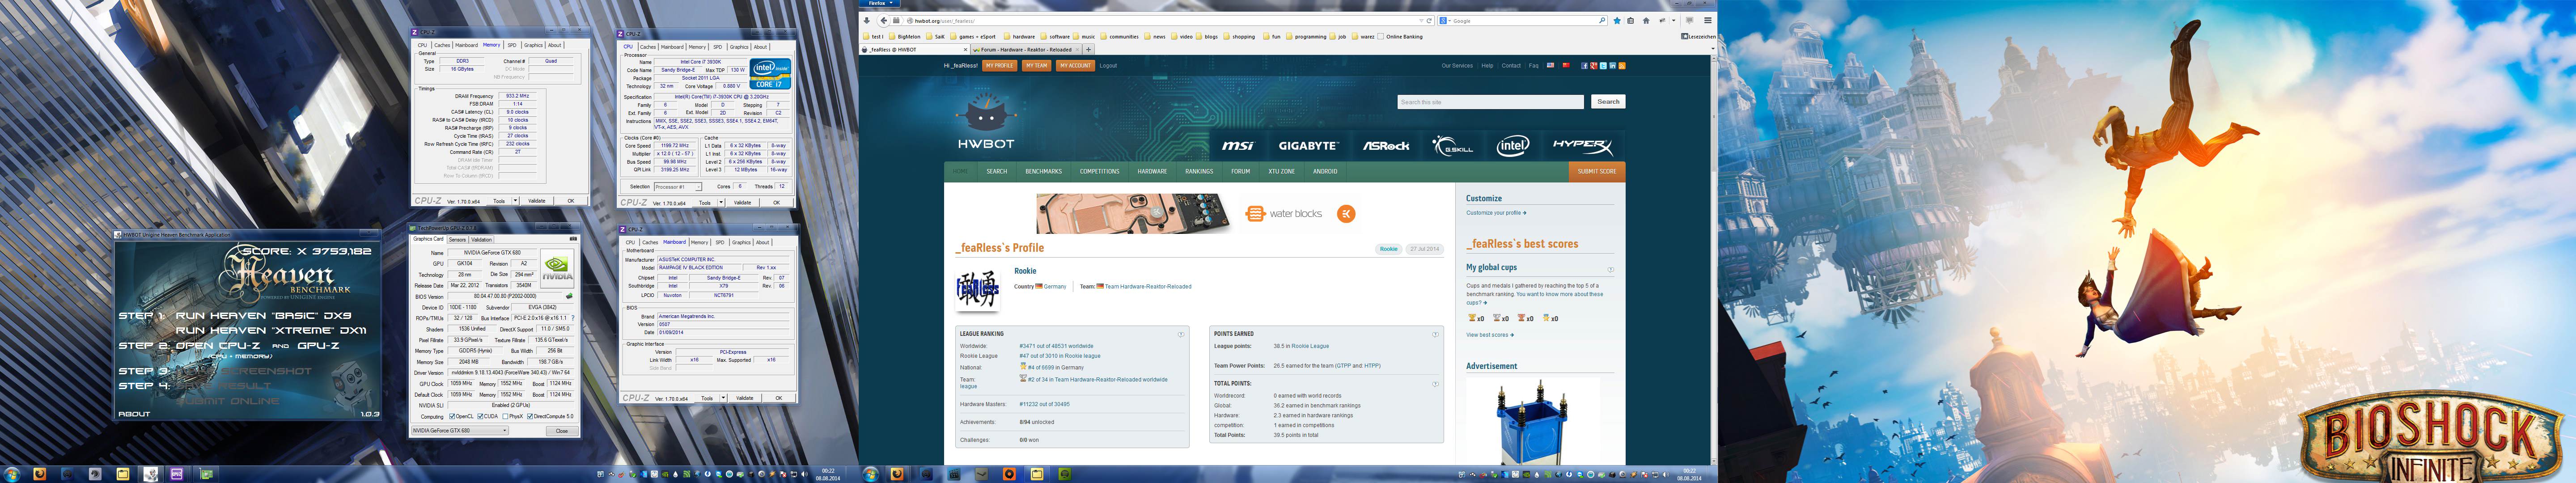Viewport: 2576px width, 483px height.
Task: Click the GPU-Z screenshot camera icon
Action: (573, 239)
